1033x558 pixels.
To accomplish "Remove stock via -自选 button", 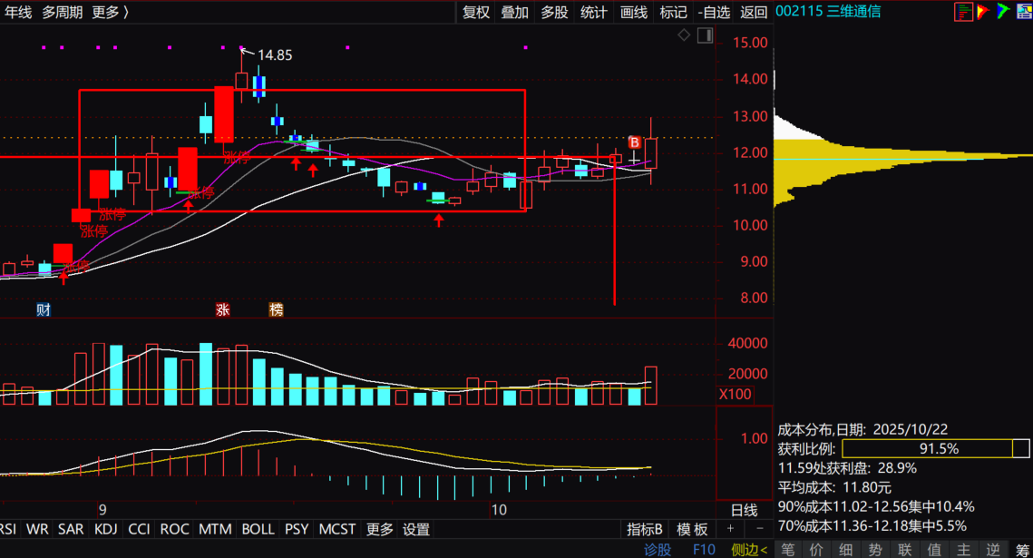I will 714,12.
